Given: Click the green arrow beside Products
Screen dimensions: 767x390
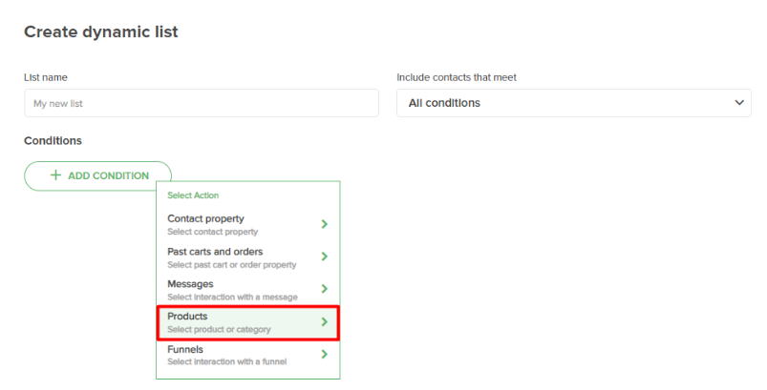Looking at the screenshot, I should coord(325,321).
